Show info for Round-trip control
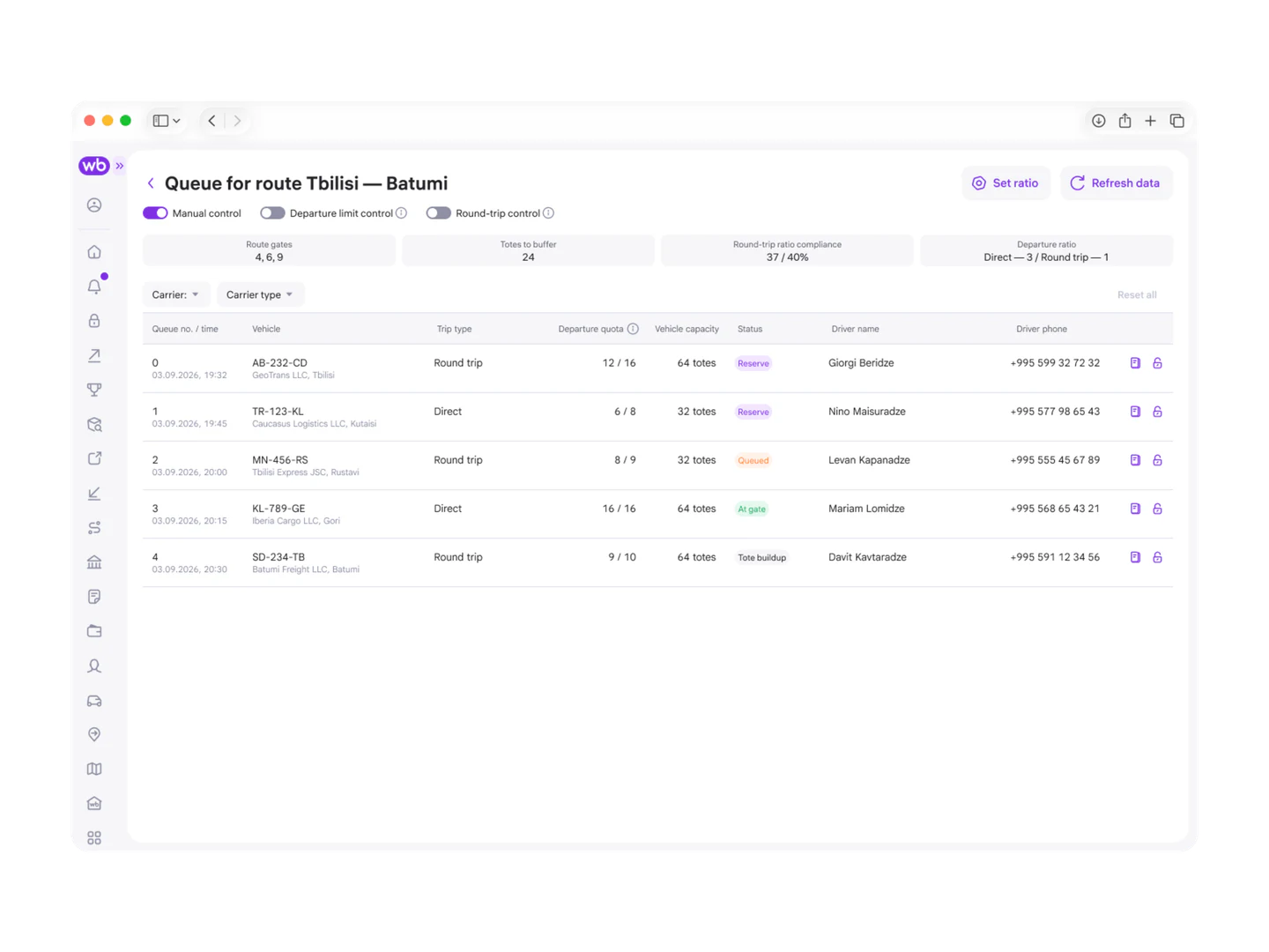Screen dimensions: 1269x952 click(549, 213)
